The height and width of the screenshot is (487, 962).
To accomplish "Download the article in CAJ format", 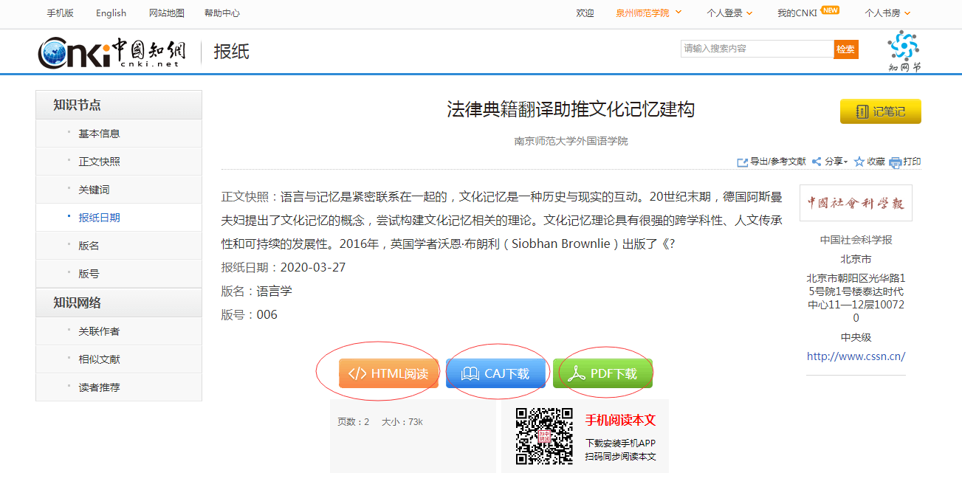I will coord(496,373).
